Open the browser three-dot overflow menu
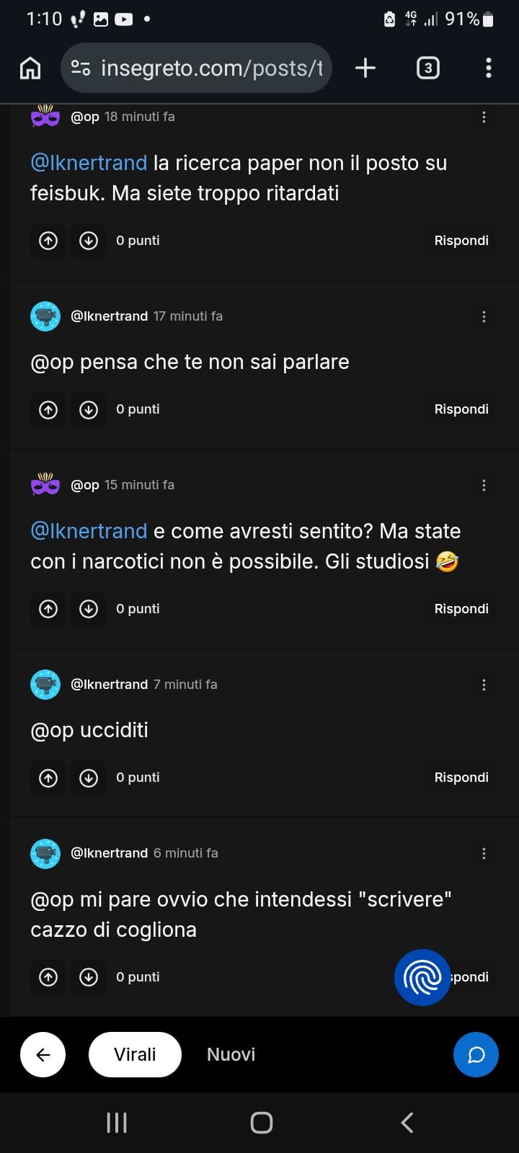This screenshot has height=1153, width=519. (489, 68)
